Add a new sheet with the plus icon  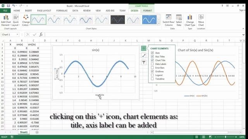[37, 132]
